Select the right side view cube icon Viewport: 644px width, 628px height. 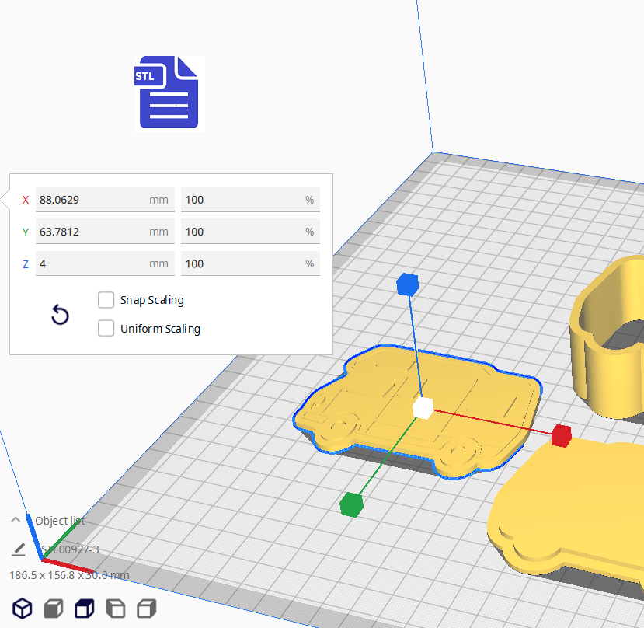pyautogui.click(x=146, y=608)
